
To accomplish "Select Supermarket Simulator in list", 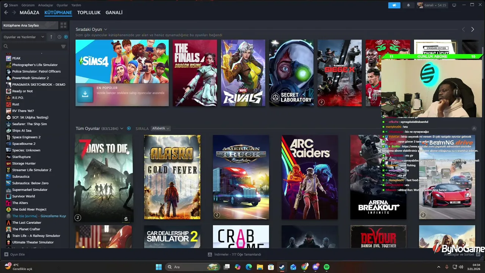I will point(30,190).
